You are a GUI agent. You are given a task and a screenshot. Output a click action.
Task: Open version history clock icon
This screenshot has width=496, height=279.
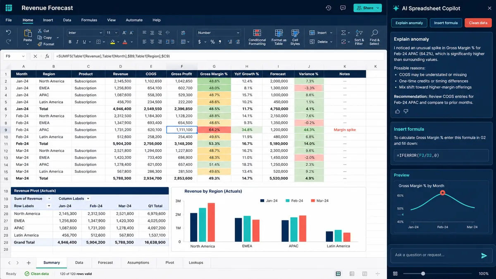(328, 8)
